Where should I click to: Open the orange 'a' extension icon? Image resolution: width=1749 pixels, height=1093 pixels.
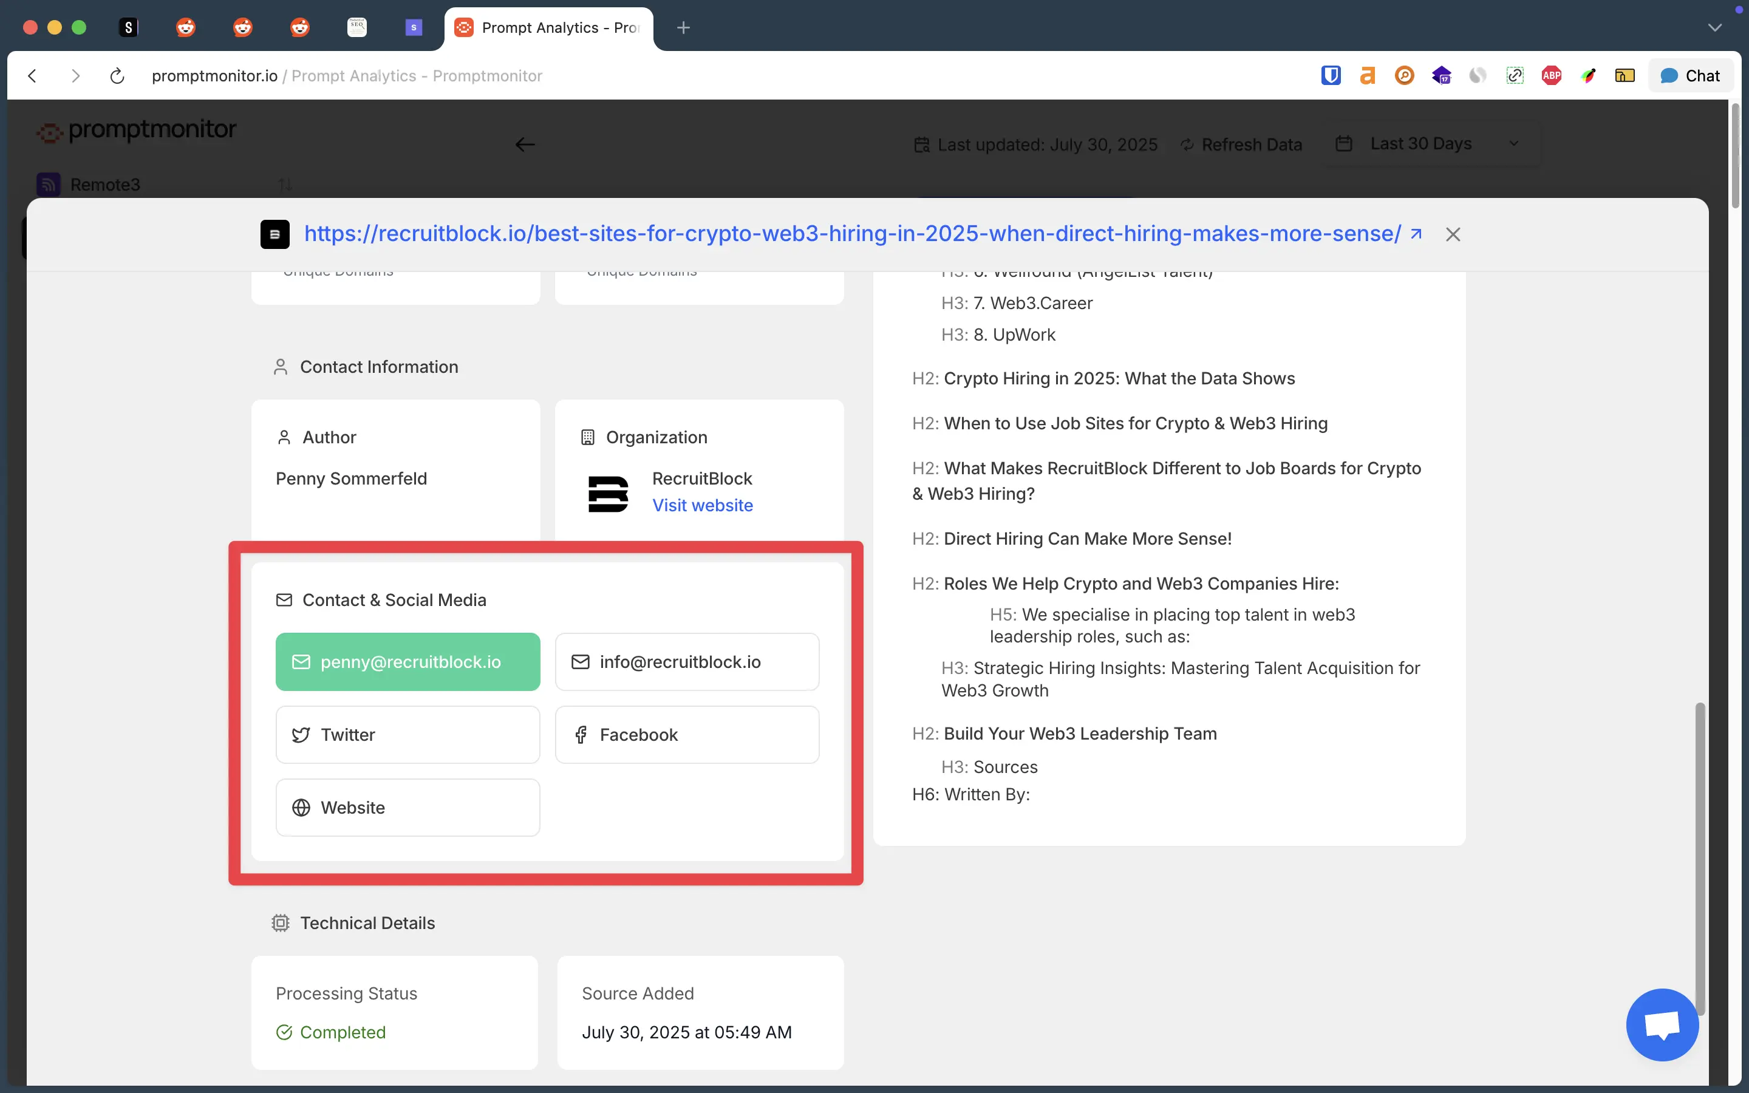tap(1368, 75)
